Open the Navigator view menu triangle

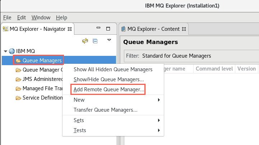[x=109, y=40]
